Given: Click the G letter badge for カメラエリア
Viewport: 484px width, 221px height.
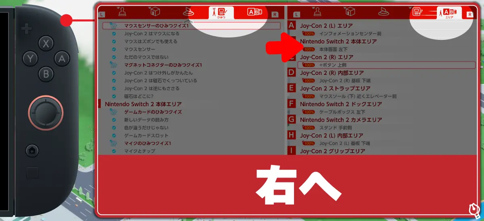Looking at the screenshot, I should click(292, 120).
